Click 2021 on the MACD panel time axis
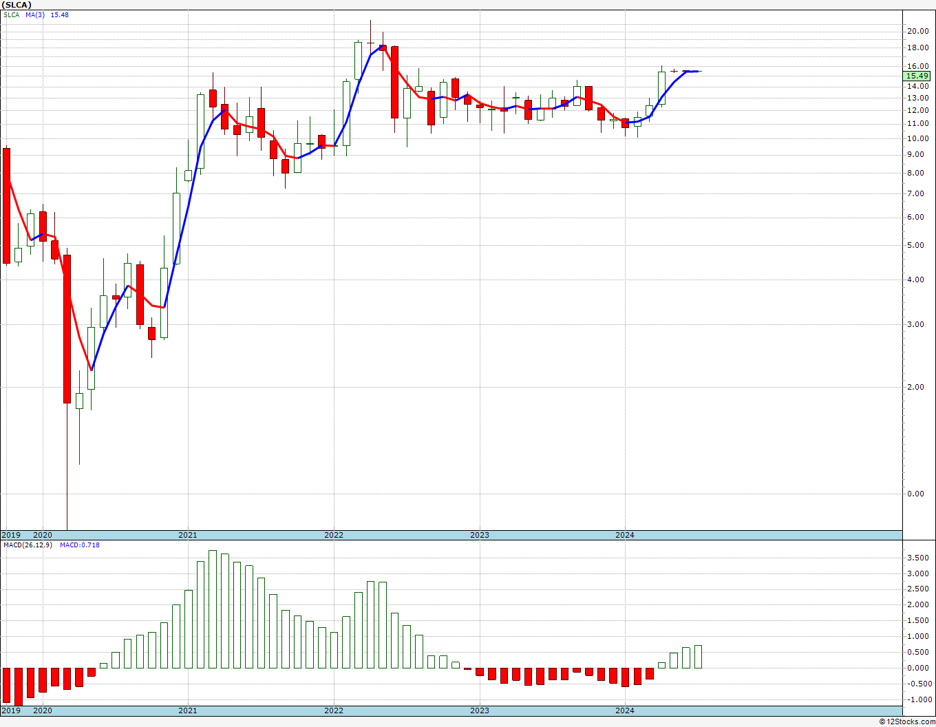The width and height of the screenshot is (936, 727). pyautogui.click(x=188, y=710)
